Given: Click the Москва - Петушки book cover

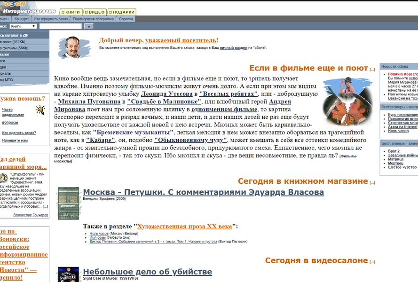Looking at the screenshot, I should pos(68,203).
